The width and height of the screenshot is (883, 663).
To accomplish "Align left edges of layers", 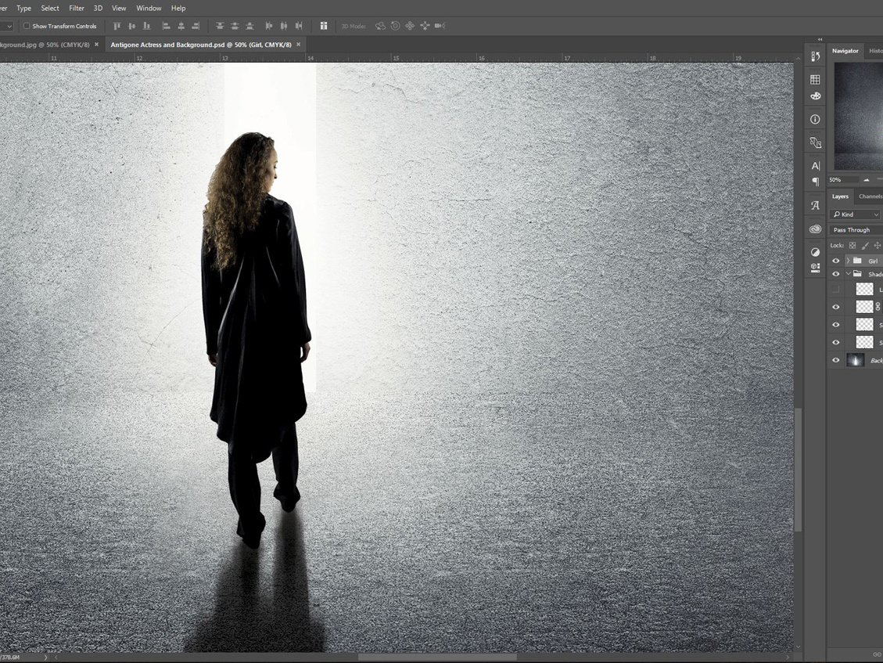I will (166, 26).
